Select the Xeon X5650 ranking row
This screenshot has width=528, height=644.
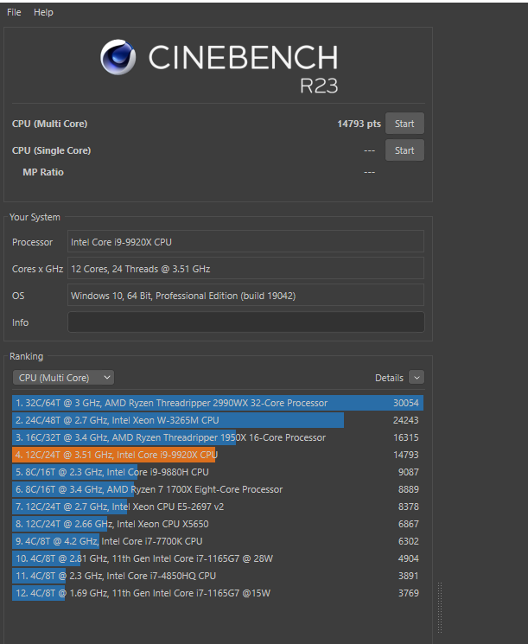[218, 524]
